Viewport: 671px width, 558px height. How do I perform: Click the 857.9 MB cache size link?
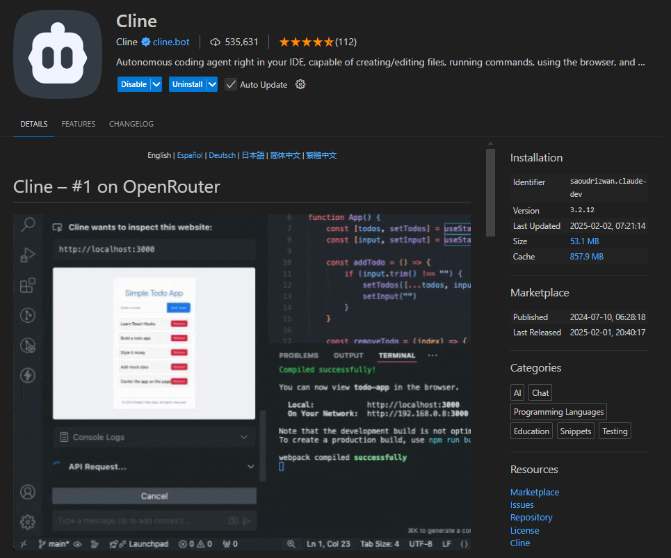[586, 256]
